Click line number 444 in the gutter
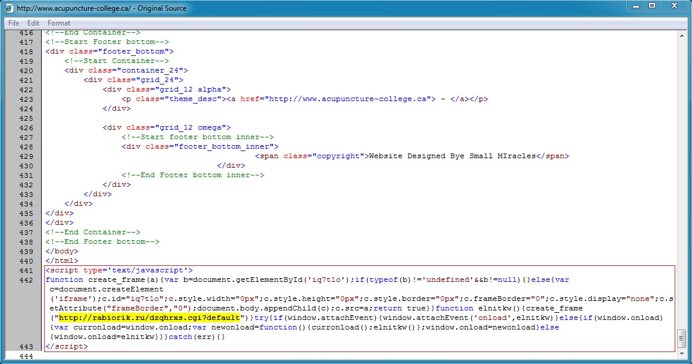The height and width of the screenshot is (364, 692). point(26,356)
